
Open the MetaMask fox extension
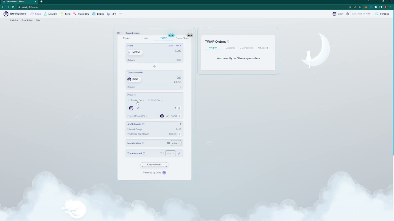pyautogui.click(x=366, y=7)
